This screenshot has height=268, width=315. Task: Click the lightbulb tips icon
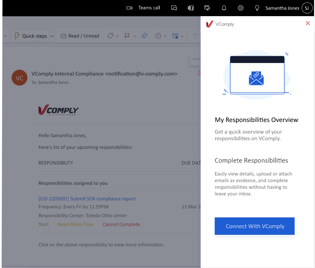(x=257, y=8)
